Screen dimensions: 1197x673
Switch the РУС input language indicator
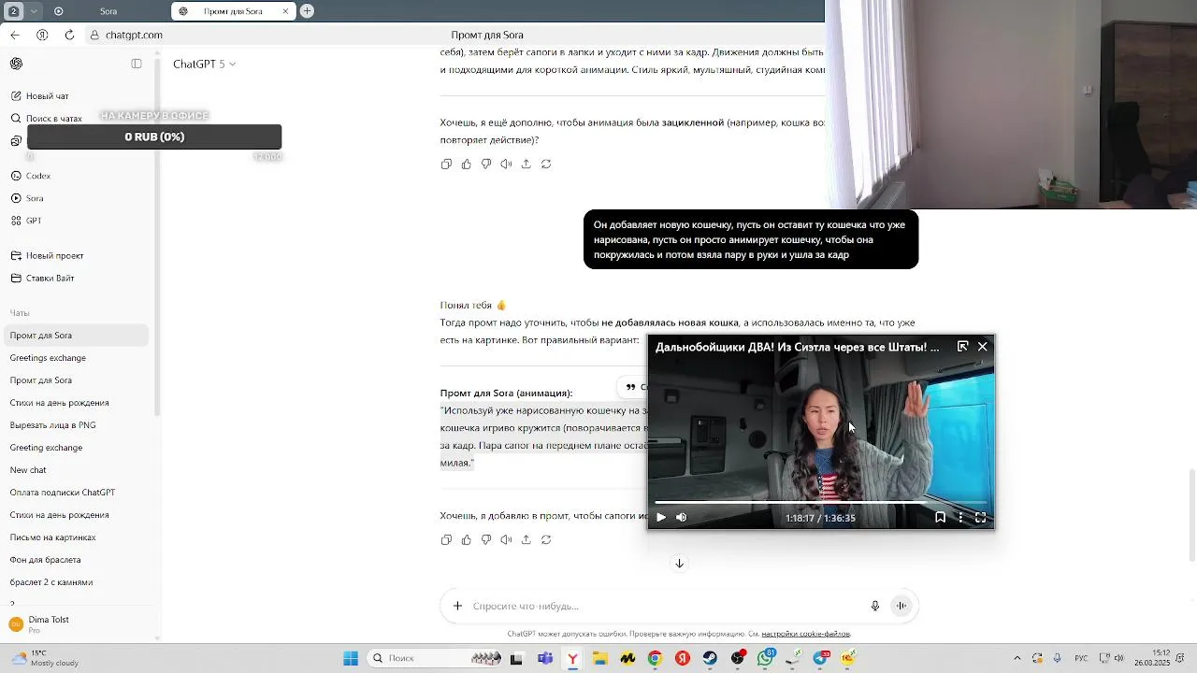[x=1081, y=658]
